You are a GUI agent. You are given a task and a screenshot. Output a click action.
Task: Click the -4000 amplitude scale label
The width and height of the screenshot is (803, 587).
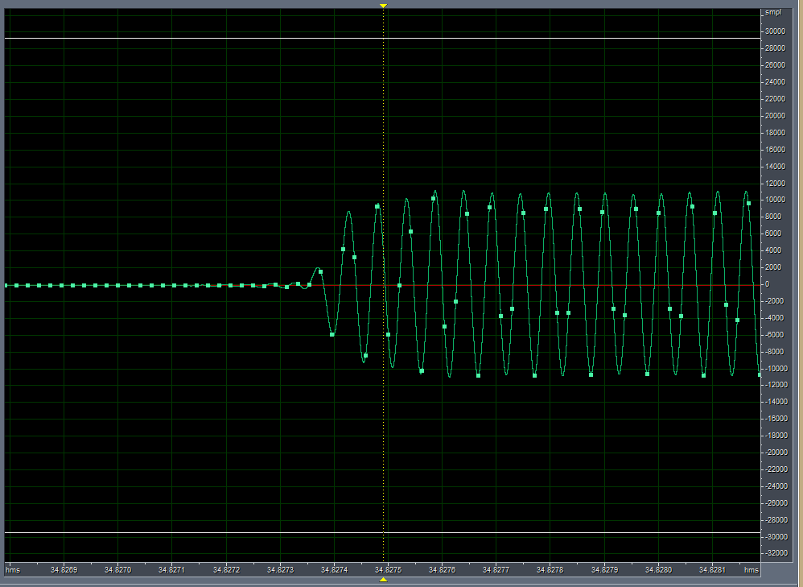click(773, 318)
